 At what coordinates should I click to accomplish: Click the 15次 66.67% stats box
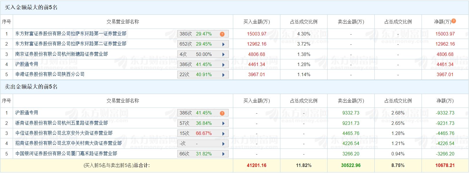tap(203, 133)
